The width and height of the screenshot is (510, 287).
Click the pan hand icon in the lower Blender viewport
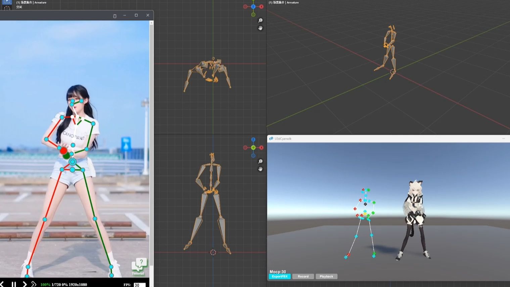[x=260, y=169]
